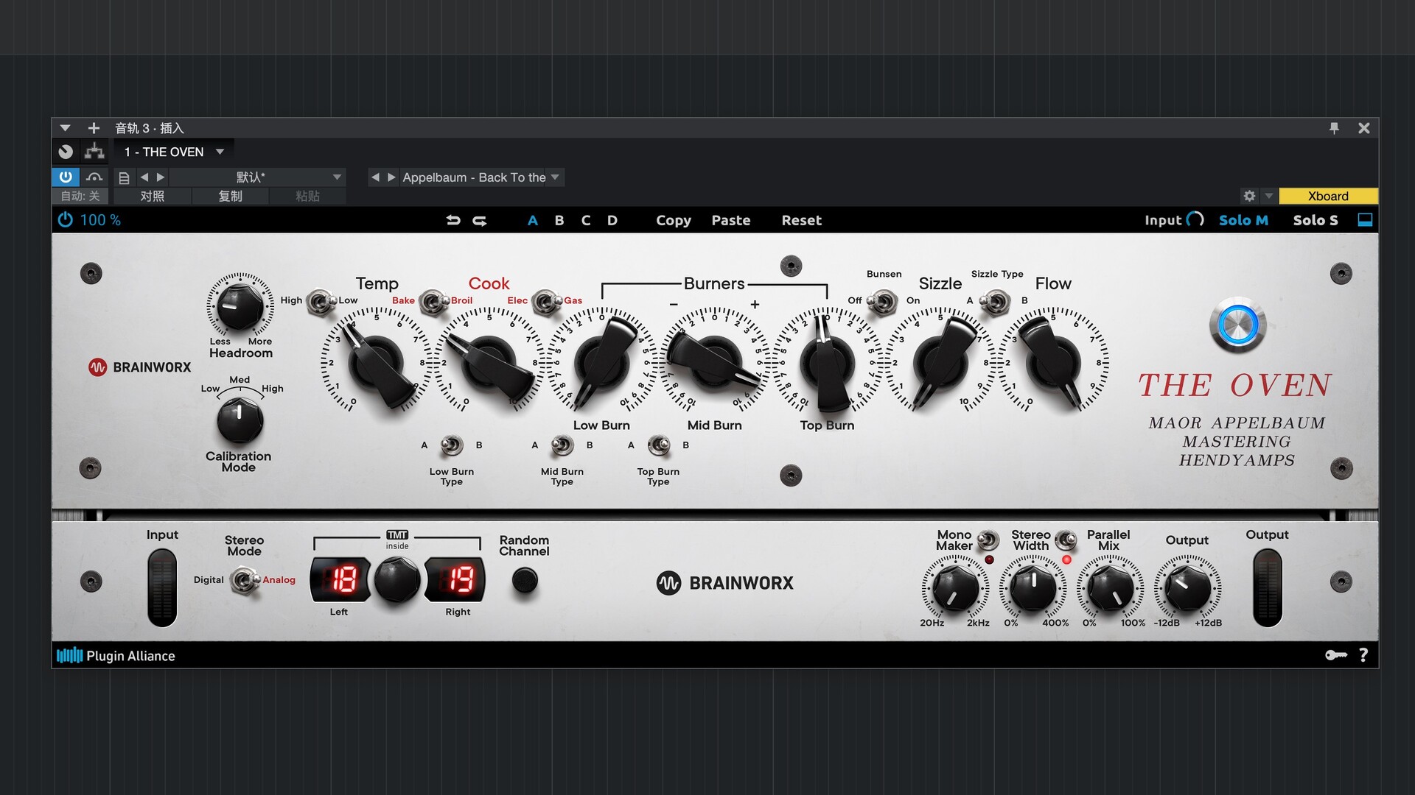Enable Solo S

(1316, 220)
